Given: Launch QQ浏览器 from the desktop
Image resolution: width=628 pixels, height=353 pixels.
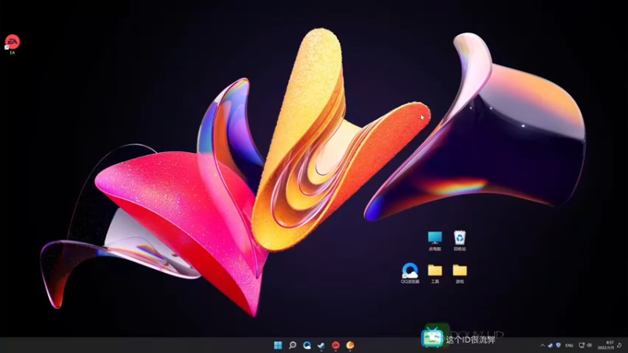Looking at the screenshot, I should click(x=410, y=273).
